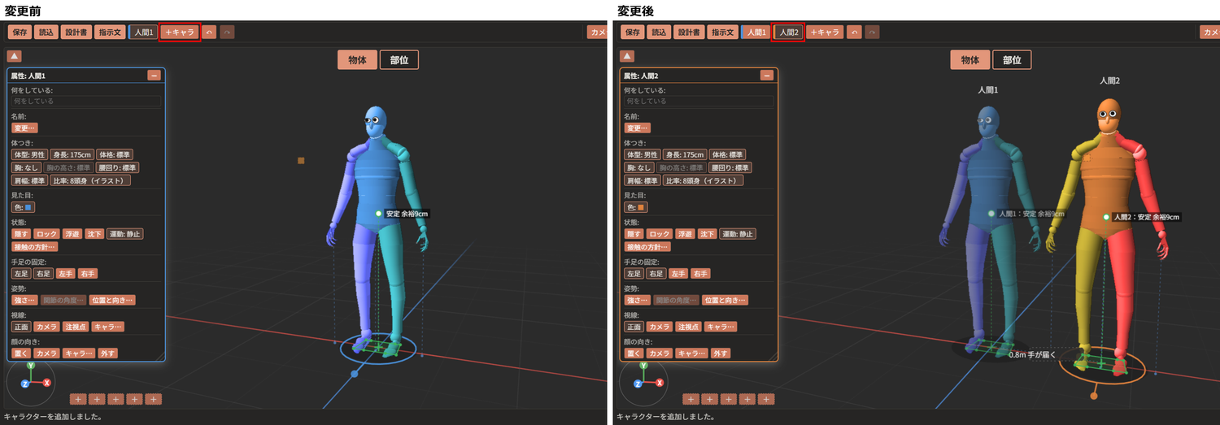Click the green Y axis ball in the 変更前 gizmo
Viewport: 1220px width, 425px height.
[30, 366]
